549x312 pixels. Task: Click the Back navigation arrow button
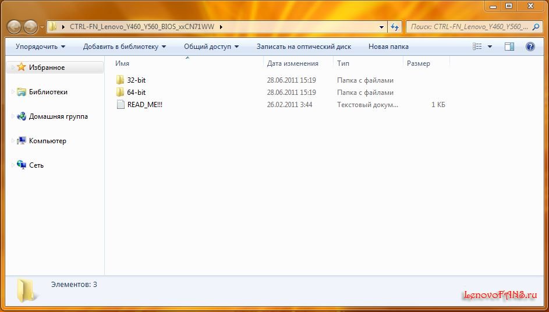point(15,27)
